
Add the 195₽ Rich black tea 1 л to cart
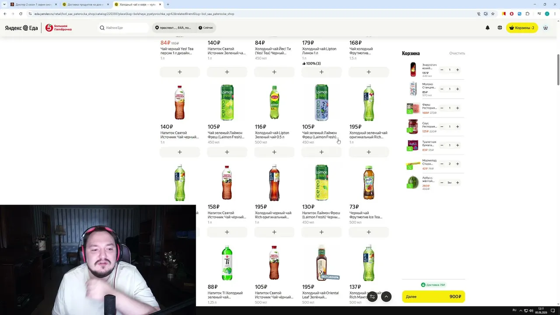pyautogui.click(x=274, y=232)
